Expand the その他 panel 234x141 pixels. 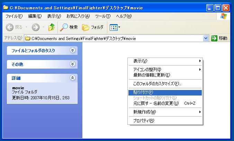click(73, 64)
